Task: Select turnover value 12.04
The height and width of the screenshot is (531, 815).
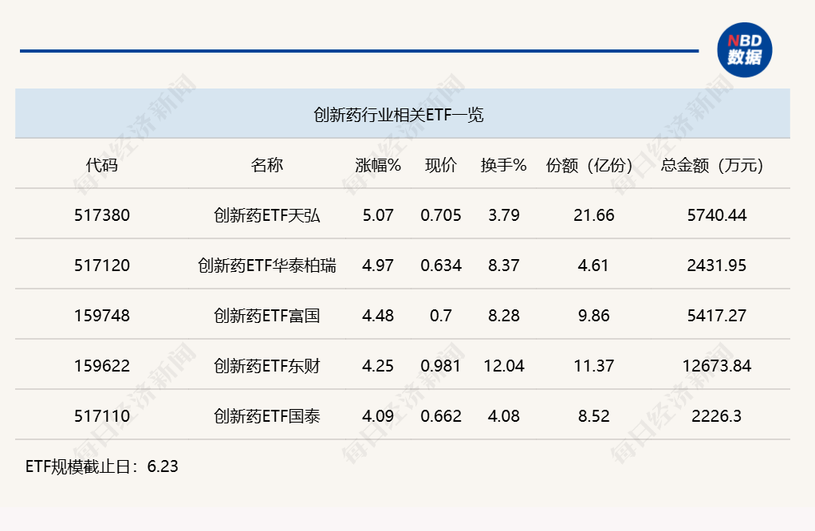Action: (504, 366)
